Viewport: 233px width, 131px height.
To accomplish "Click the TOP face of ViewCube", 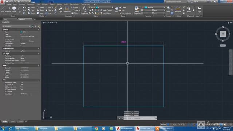I will point(223,34).
